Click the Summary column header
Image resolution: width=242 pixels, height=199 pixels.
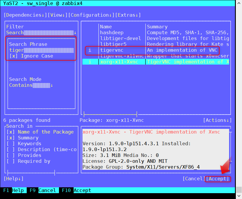click(157, 27)
